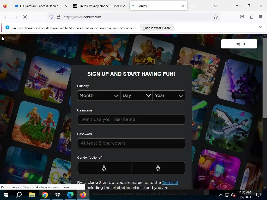267x200 pixels.
Task: Dismiss the Firefox data notification bar
Action: (x=260, y=27)
